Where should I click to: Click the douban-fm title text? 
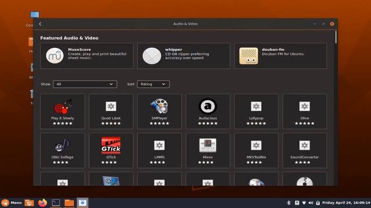point(273,50)
